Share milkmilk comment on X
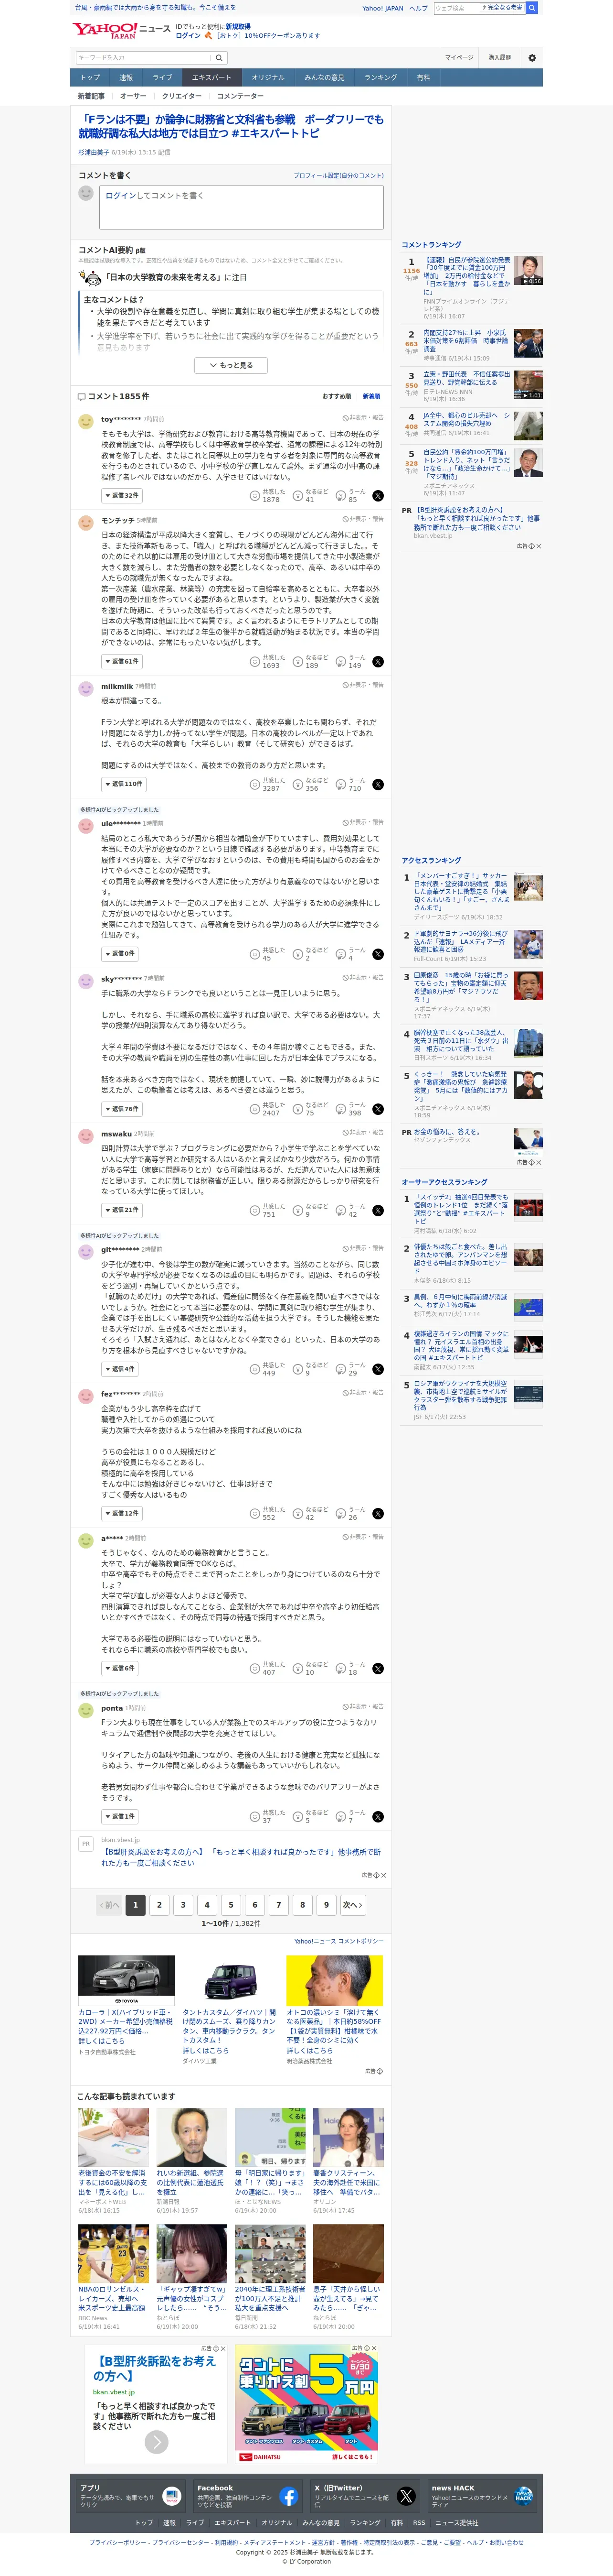Image resolution: width=613 pixels, height=2576 pixels. 377,784
